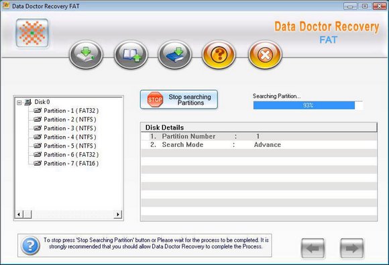Click the red STOP sign icon
The width and height of the screenshot is (389, 265).
point(155,99)
